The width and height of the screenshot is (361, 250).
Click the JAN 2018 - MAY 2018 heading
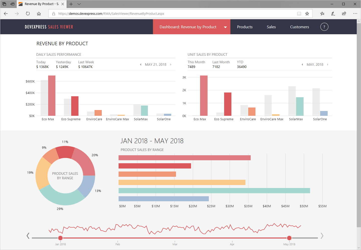(x=152, y=141)
